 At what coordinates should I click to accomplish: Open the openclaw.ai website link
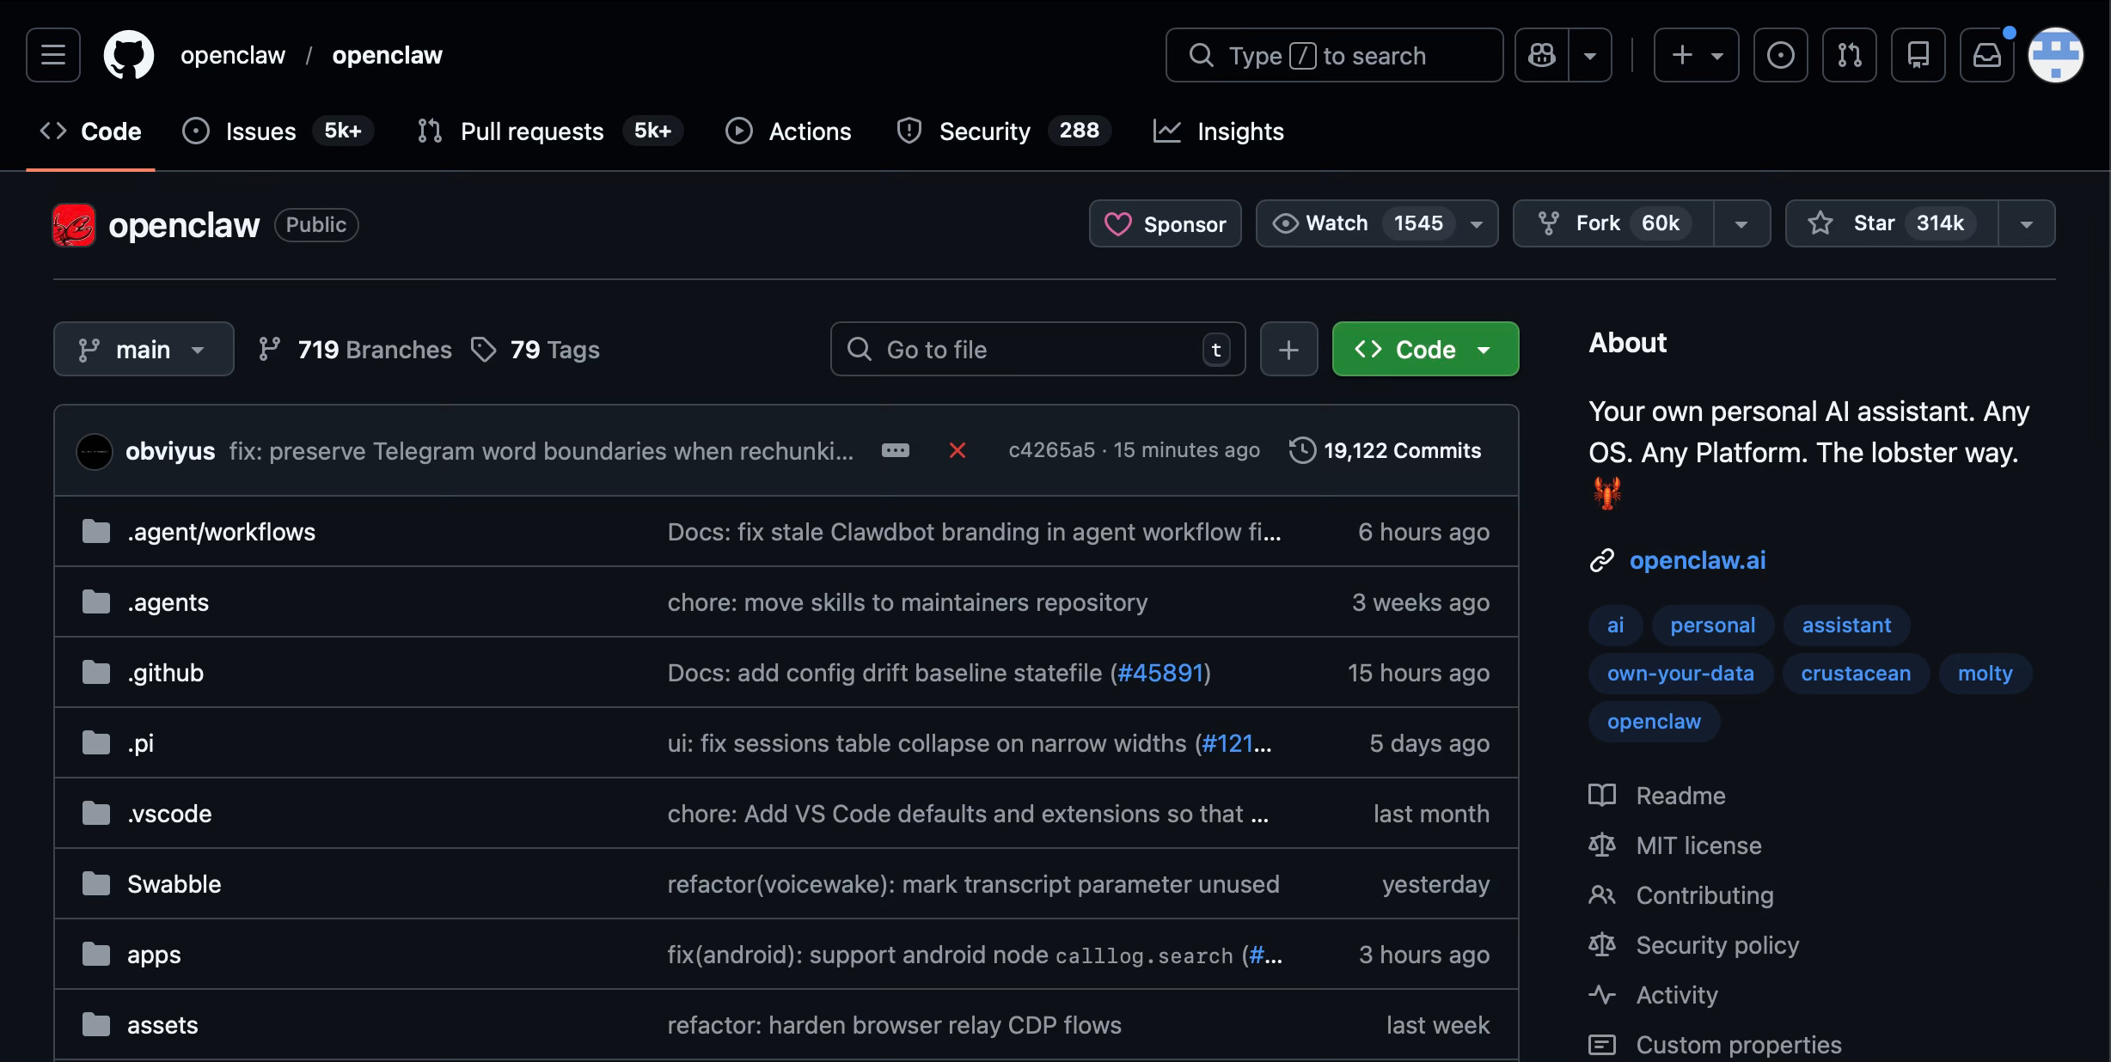1697,560
